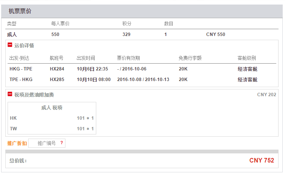Click the HKG - TPE route cell
The image size is (285, 175).
point(21,69)
